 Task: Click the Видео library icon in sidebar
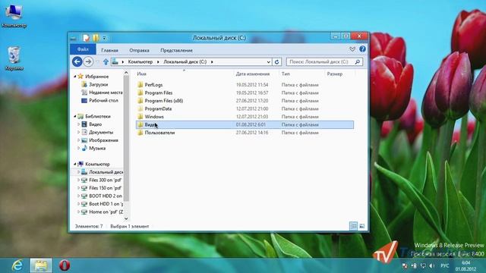pos(84,124)
